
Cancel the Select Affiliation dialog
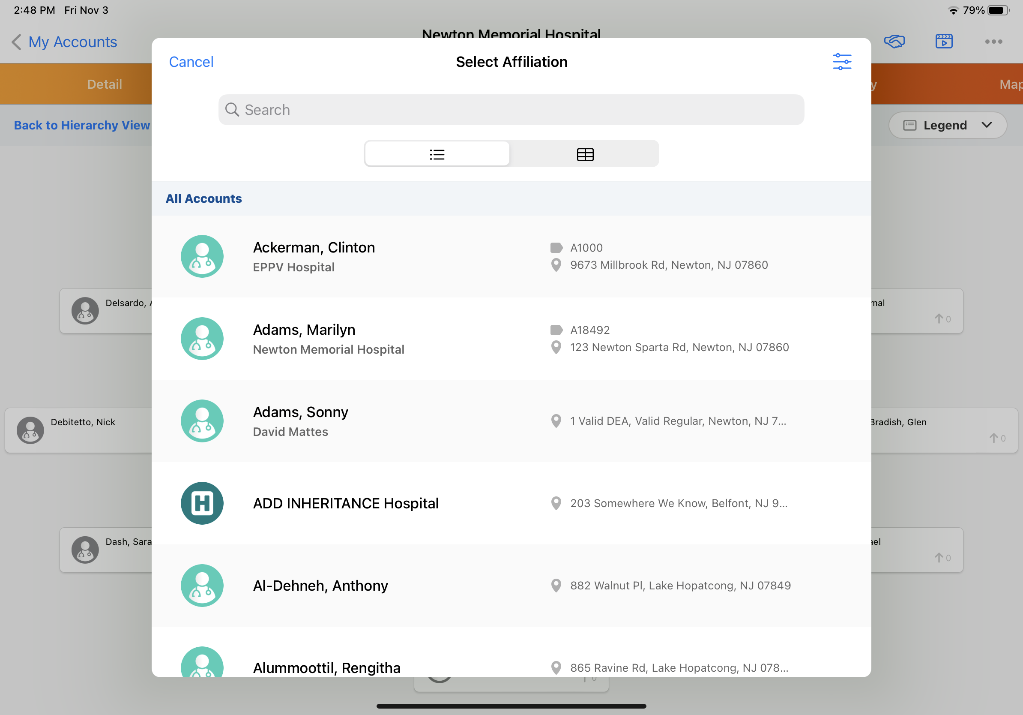(191, 62)
